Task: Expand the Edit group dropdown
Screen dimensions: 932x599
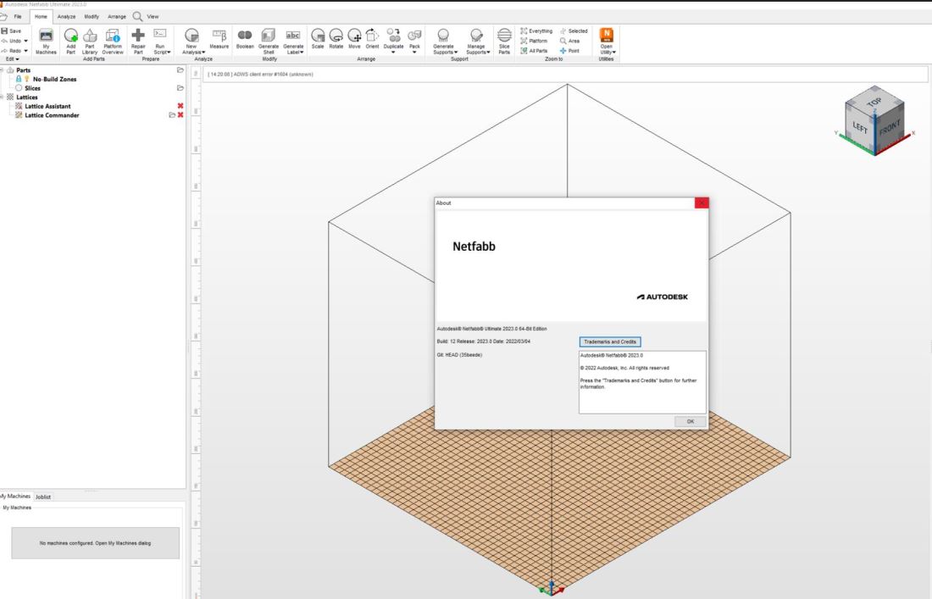Action: tap(13, 59)
